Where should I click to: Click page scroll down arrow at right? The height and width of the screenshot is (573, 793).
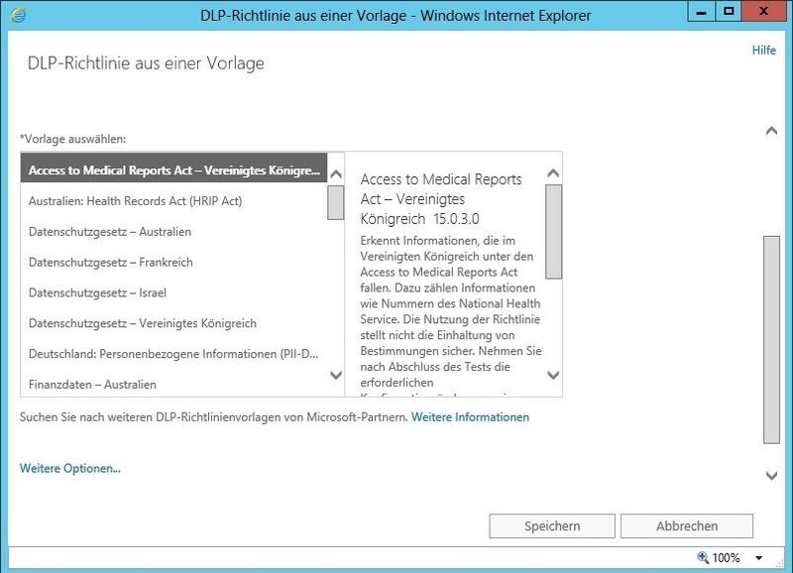click(771, 476)
